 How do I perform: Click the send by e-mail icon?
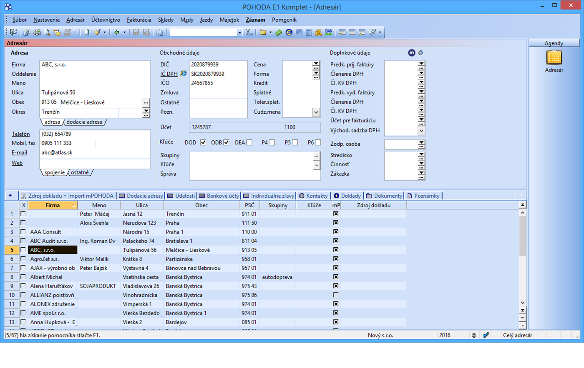coord(57,32)
